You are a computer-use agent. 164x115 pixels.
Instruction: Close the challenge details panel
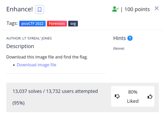(157, 8)
